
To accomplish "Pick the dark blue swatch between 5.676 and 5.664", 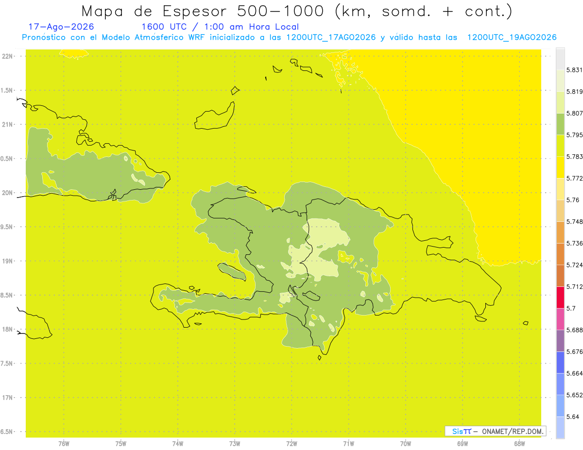I will 560,362.
